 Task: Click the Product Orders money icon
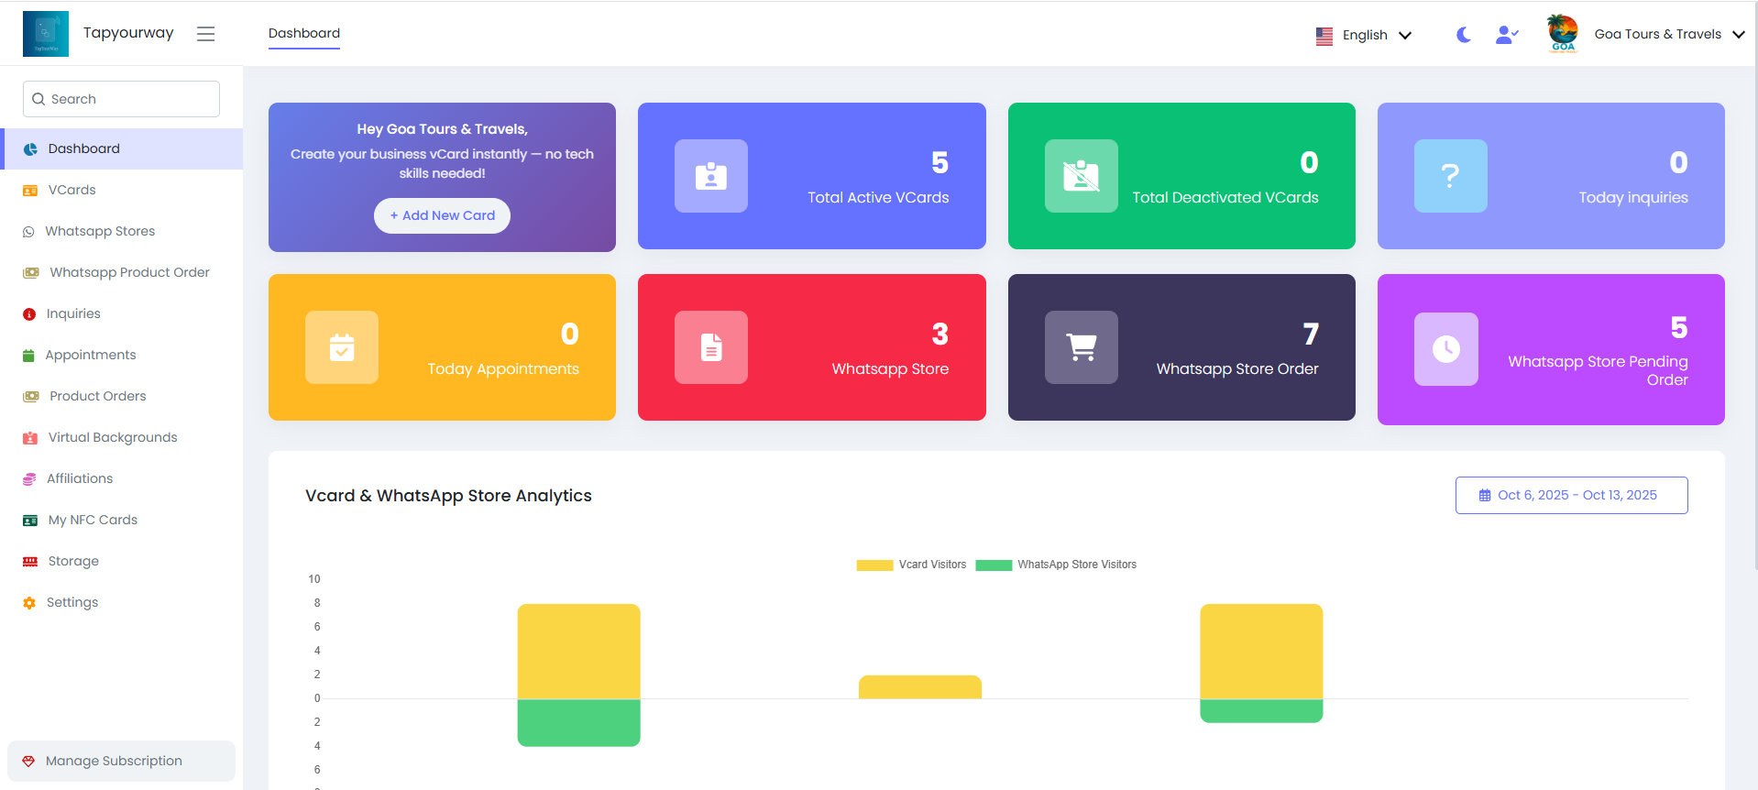31,397
